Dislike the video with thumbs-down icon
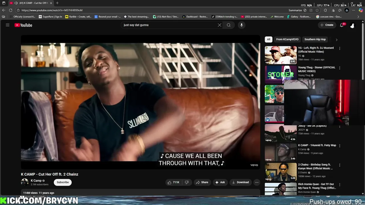365x205 pixels. coord(187,182)
